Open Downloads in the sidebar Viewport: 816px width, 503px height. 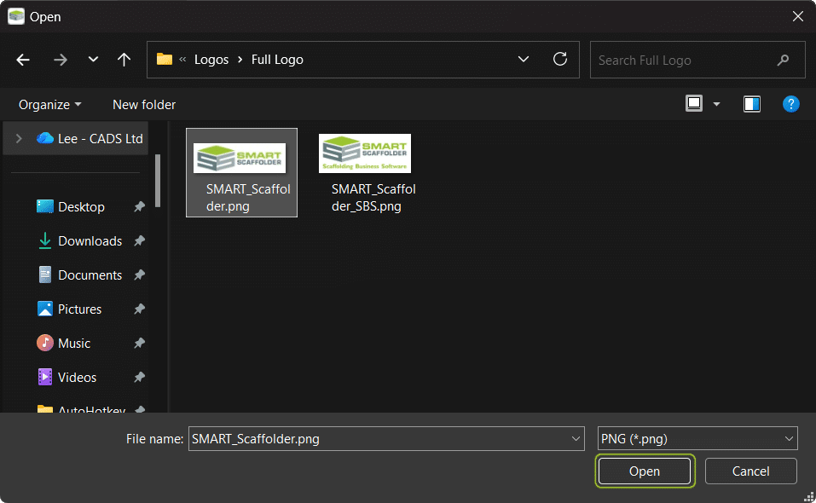90,241
